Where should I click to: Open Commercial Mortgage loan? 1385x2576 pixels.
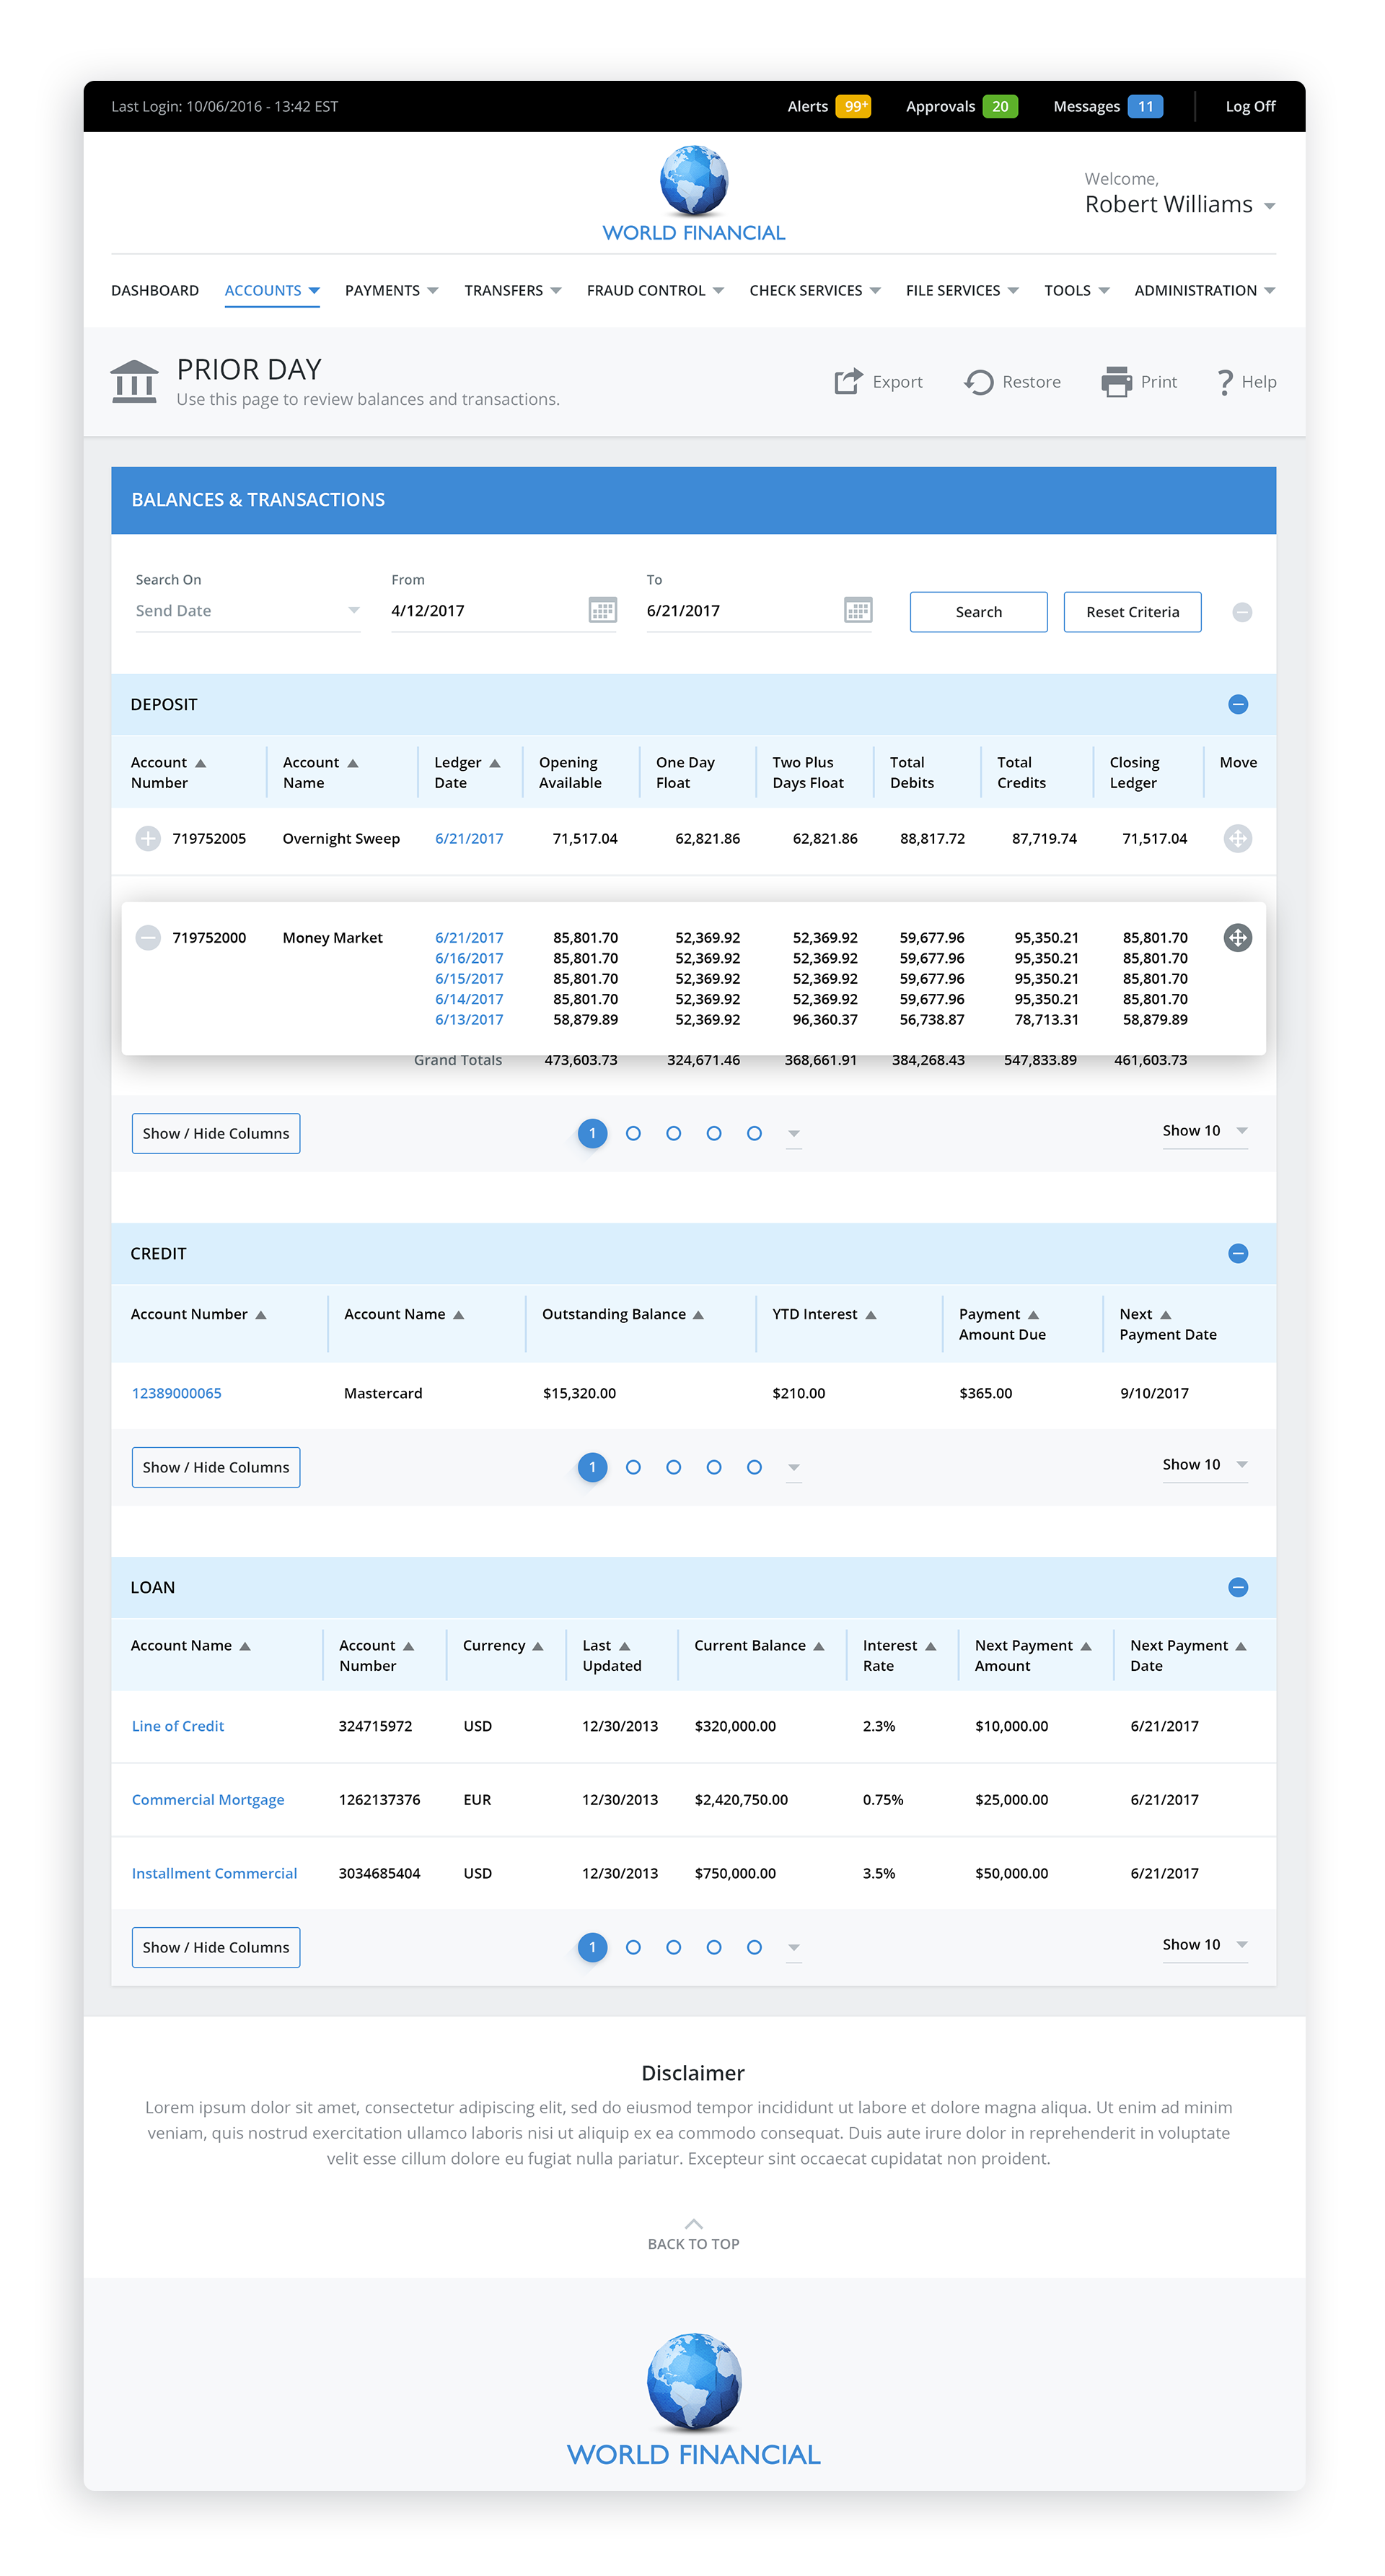(x=208, y=1800)
